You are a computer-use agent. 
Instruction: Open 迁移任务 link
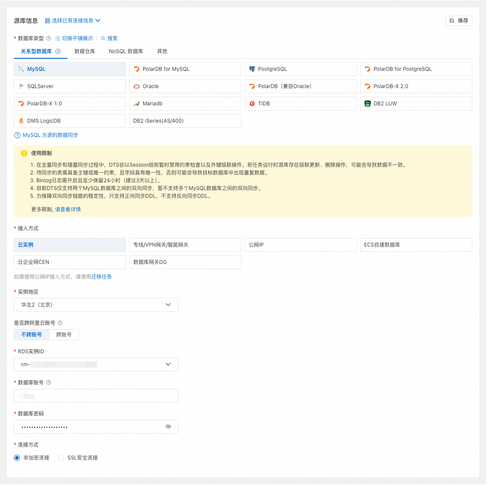102,277
